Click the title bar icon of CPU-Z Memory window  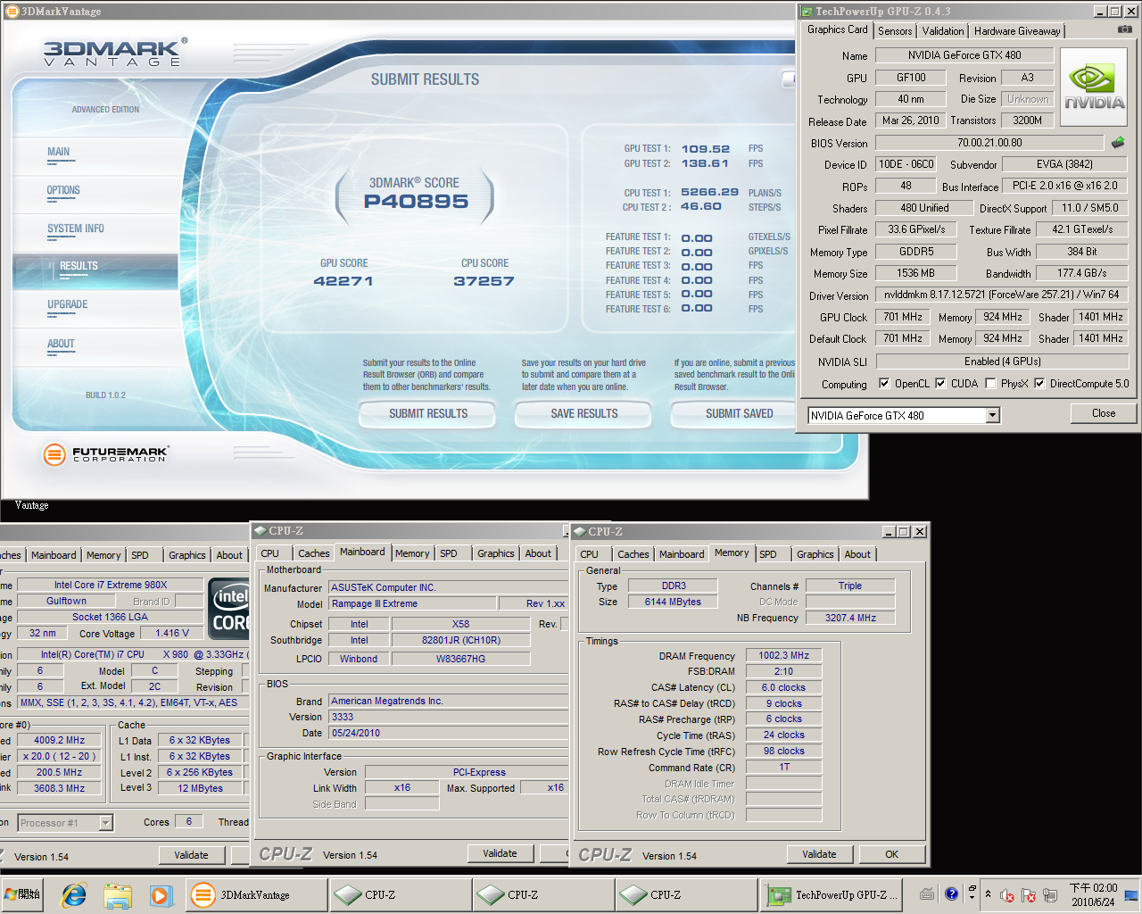tap(580, 531)
